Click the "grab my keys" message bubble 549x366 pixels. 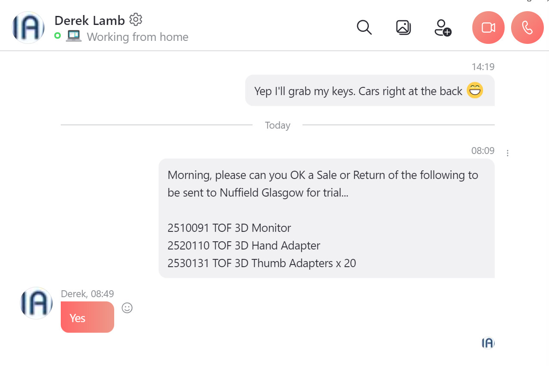click(x=358, y=91)
